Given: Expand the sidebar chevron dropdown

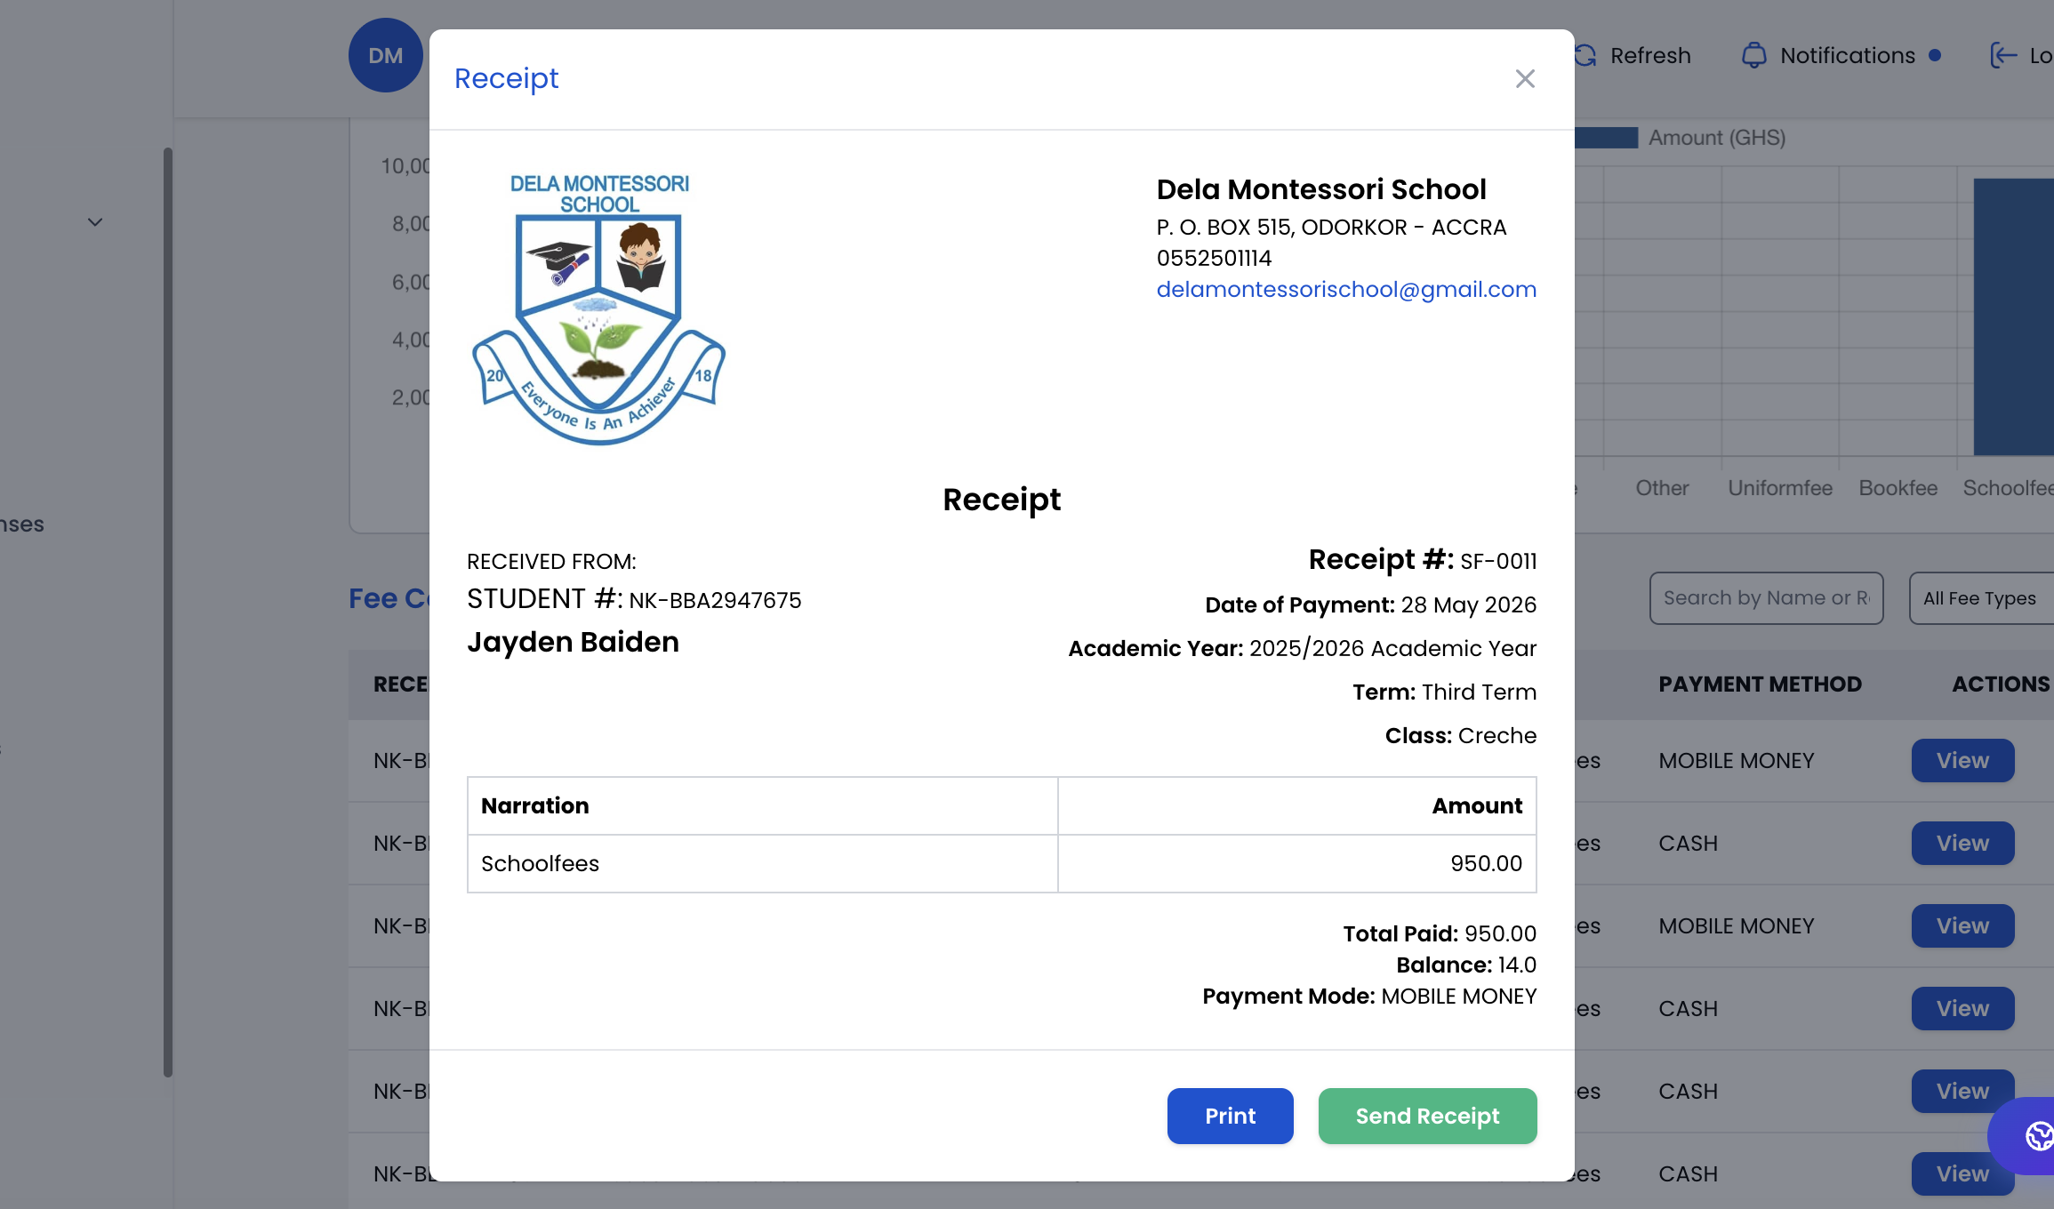Looking at the screenshot, I should click(95, 222).
